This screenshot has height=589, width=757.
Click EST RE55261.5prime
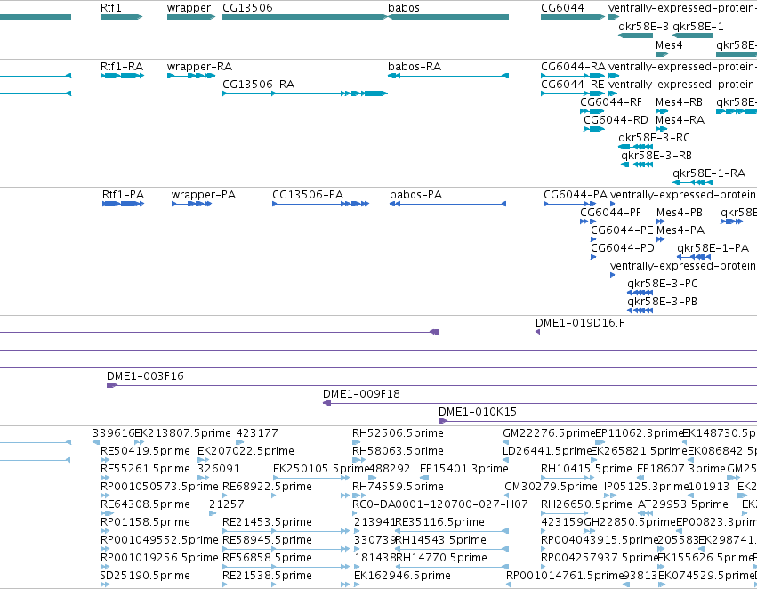pos(145,469)
